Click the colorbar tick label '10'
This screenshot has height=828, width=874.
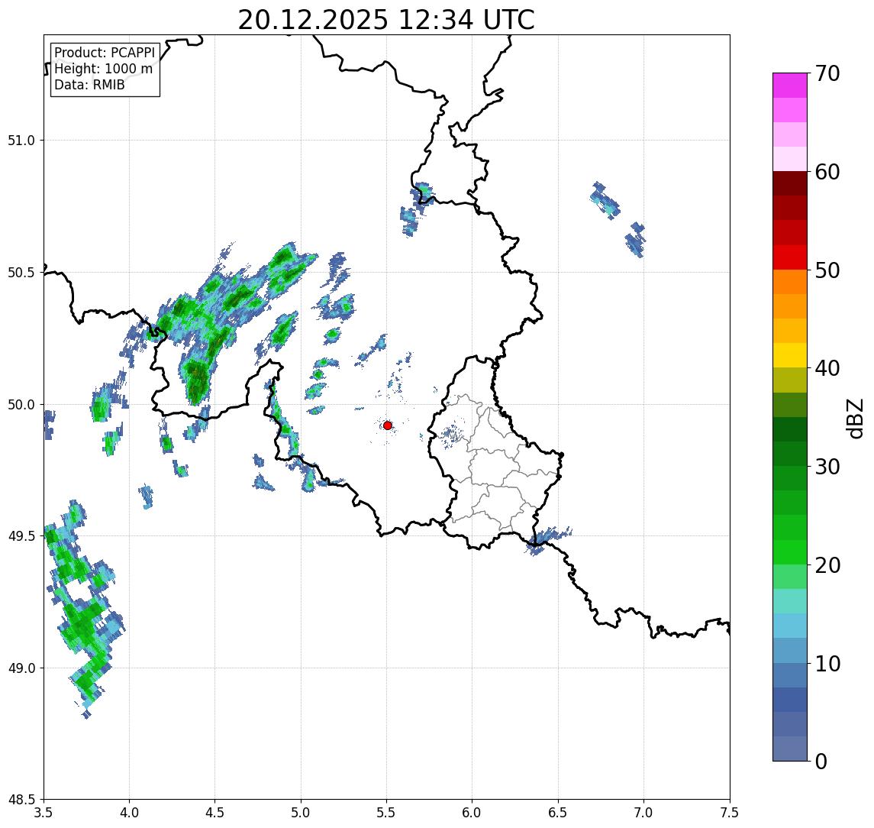coord(827,664)
